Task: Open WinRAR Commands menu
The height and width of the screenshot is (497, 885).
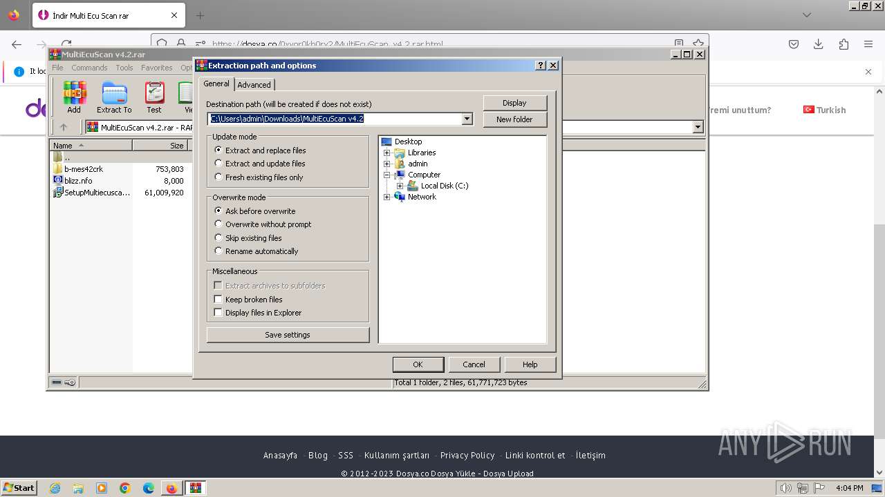Action: pyautogui.click(x=89, y=68)
